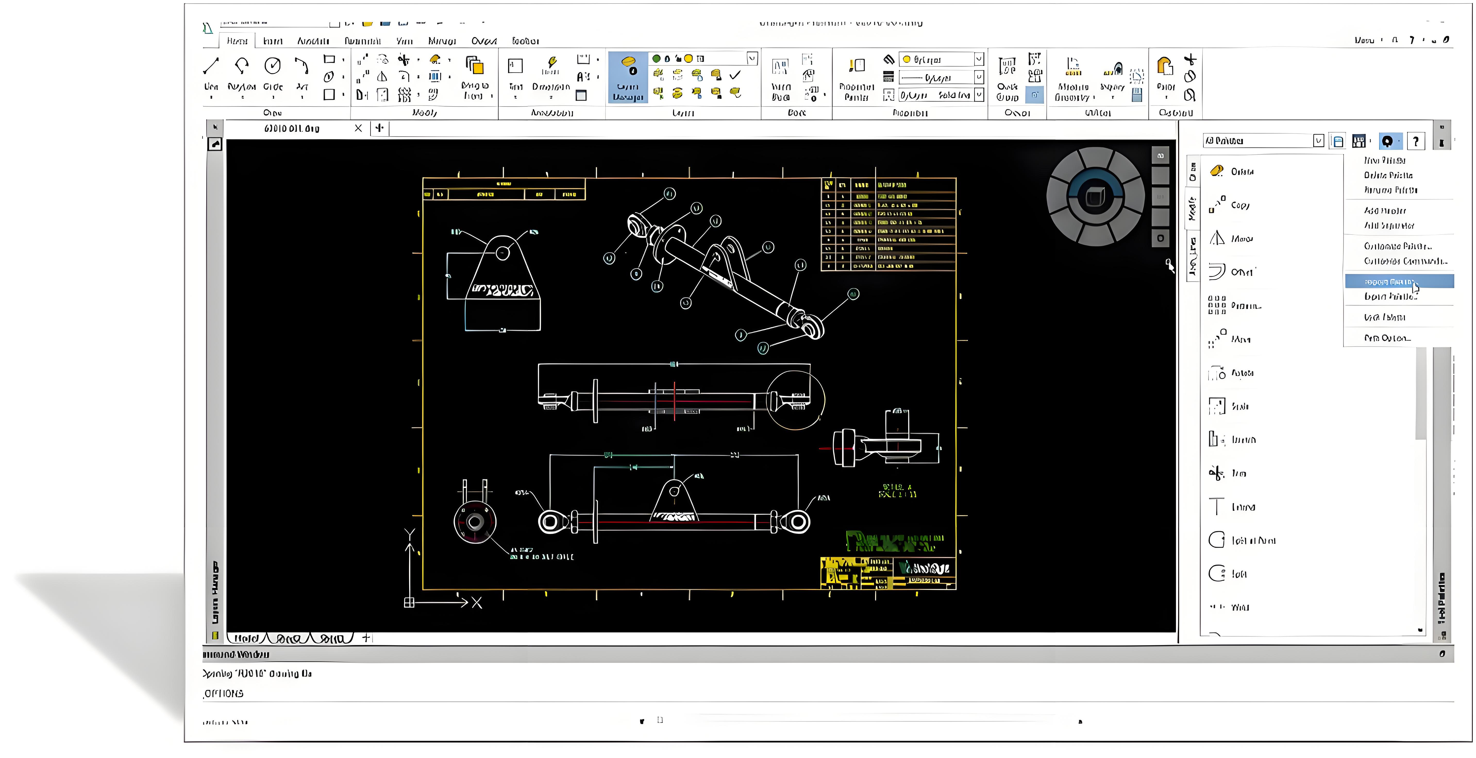Expand the Modify panel title
Screen dimensions: 1476x758
click(425, 113)
